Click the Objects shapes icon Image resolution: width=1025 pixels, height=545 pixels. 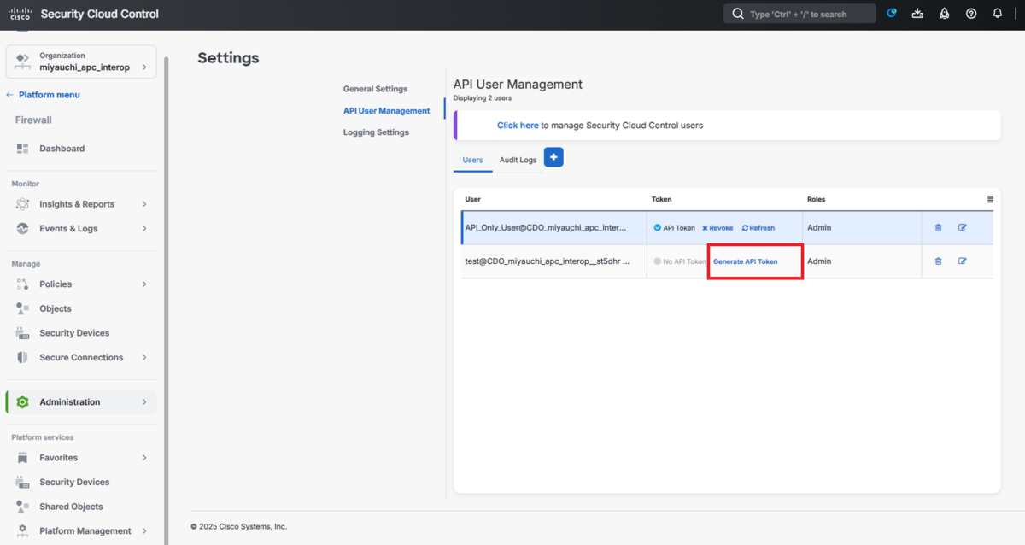pyautogui.click(x=23, y=308)
